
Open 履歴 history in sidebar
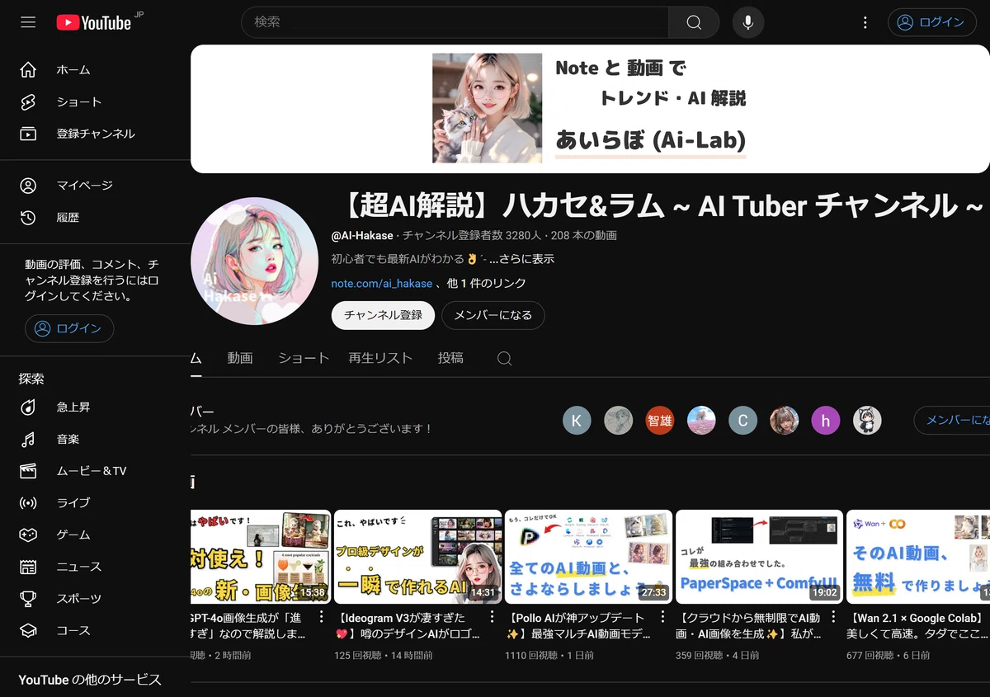pos(95,218)
